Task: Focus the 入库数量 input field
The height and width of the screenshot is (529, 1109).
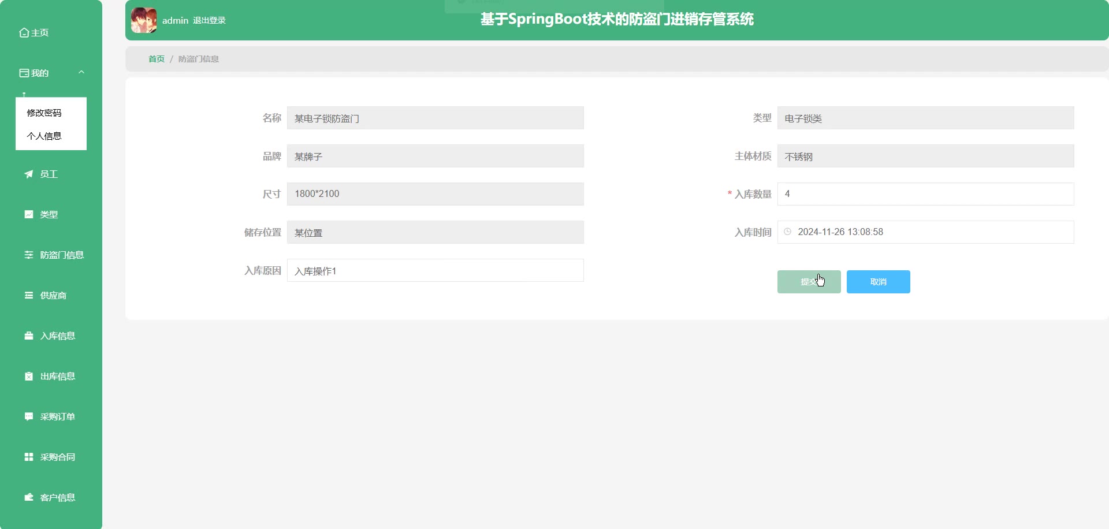Action: (x=926, y=194)
